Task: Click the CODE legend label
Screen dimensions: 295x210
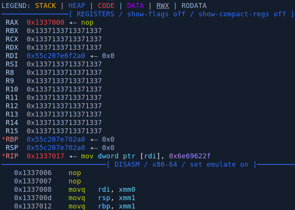Action: (106, 6)
